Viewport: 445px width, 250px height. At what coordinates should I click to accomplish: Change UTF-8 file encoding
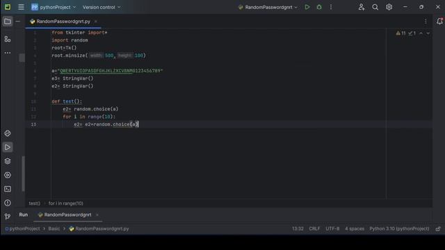click(x=332, y=228)
